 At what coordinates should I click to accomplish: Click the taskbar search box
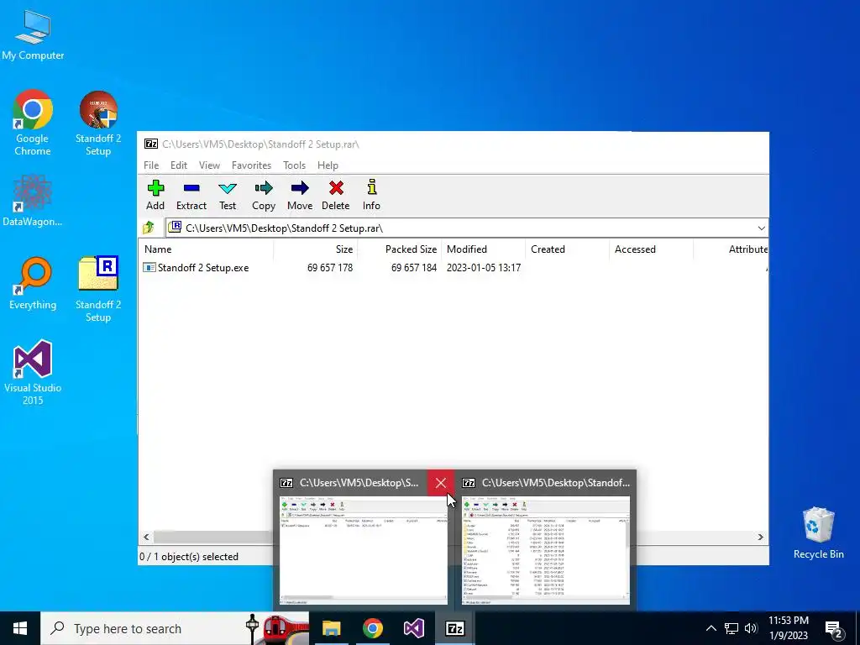[x=176, y=628]
